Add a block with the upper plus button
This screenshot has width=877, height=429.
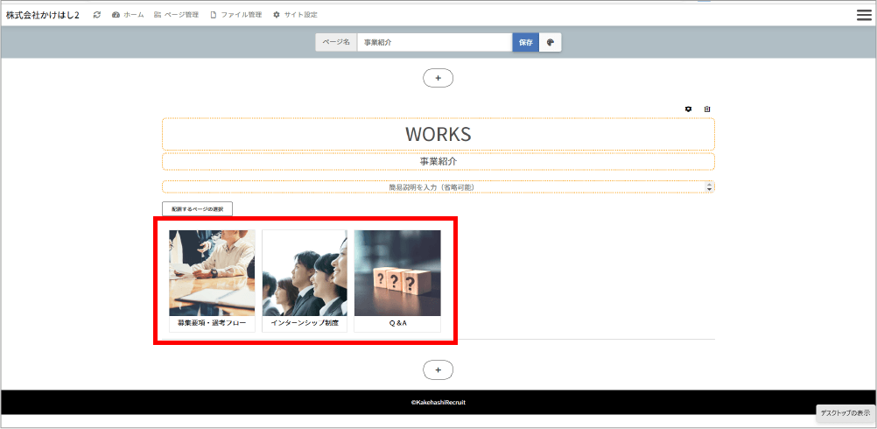(438, 78)
